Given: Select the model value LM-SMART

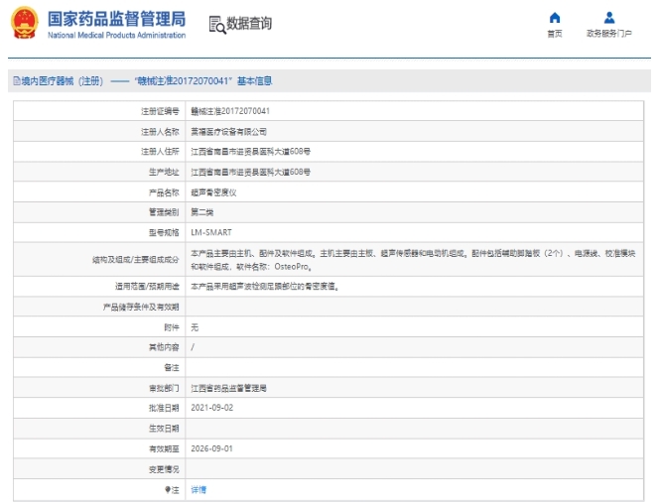Looking at the screenshot, I should coord(210,233).
